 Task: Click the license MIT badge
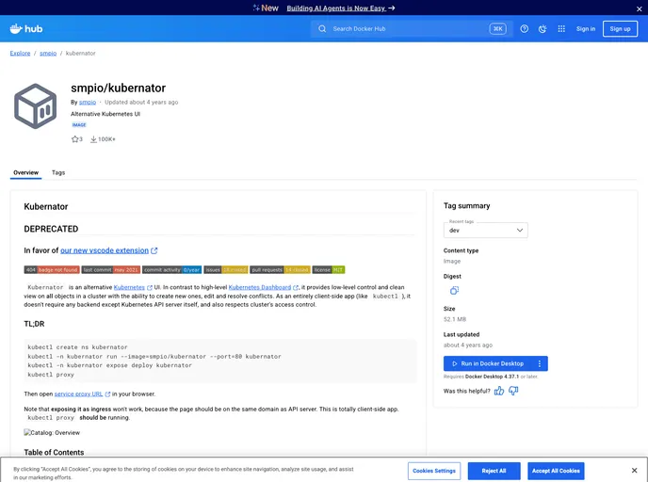tap(329, 269)
